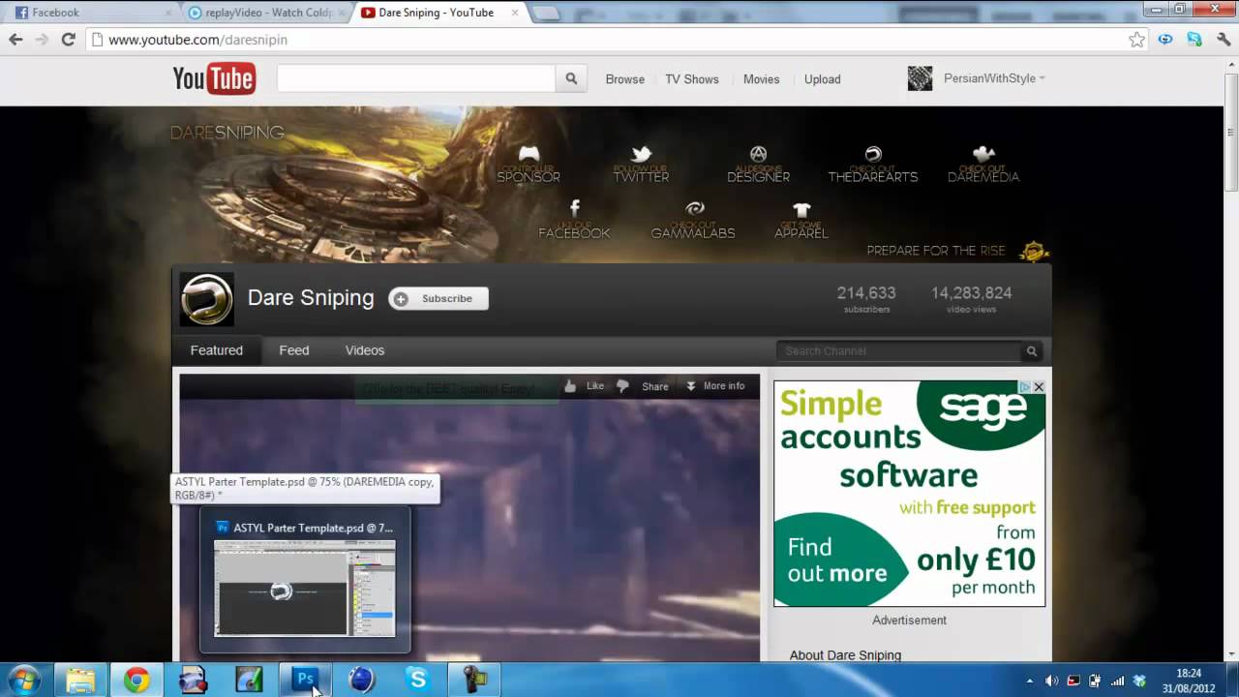Open the PersianWithStyle account dropdown

(x=995, y=78)
